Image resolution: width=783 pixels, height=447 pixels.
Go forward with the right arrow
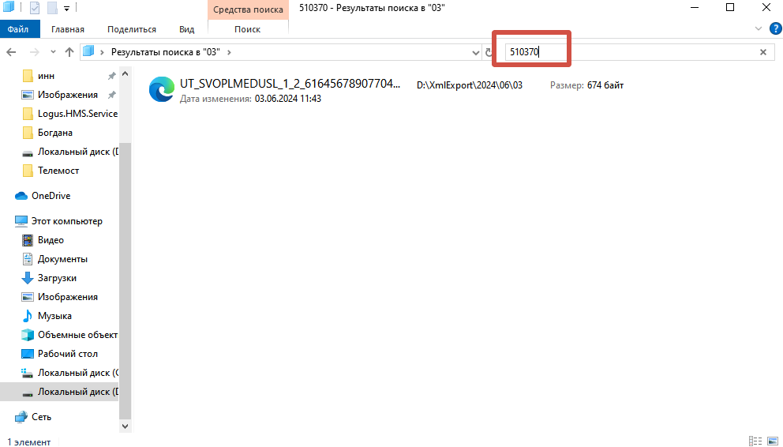click(34, 52)
